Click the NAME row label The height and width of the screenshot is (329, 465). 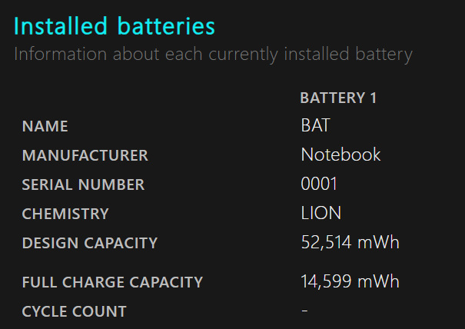tap(45, 127)
